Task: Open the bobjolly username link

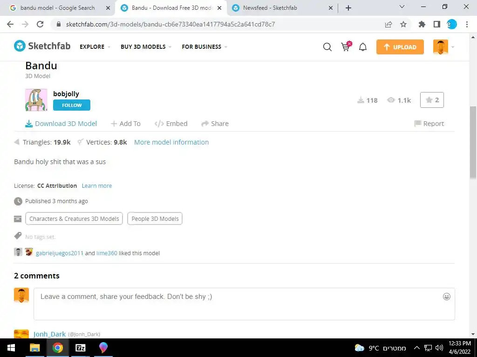Action: (66, 94)
